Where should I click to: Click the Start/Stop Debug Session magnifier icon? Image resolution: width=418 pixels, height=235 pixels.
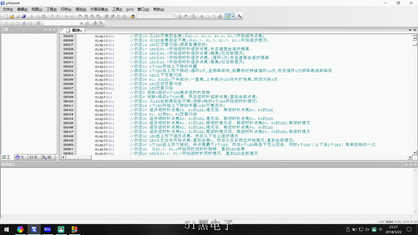(193, 16)
